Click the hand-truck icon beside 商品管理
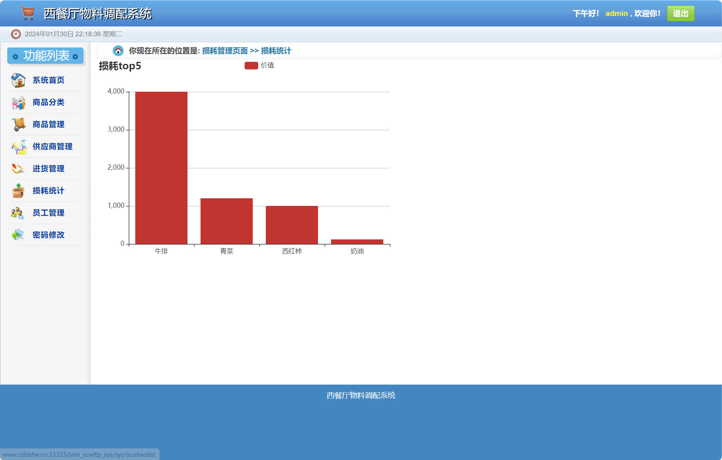This screenshot has width=722, height=460. coord(18,124)
